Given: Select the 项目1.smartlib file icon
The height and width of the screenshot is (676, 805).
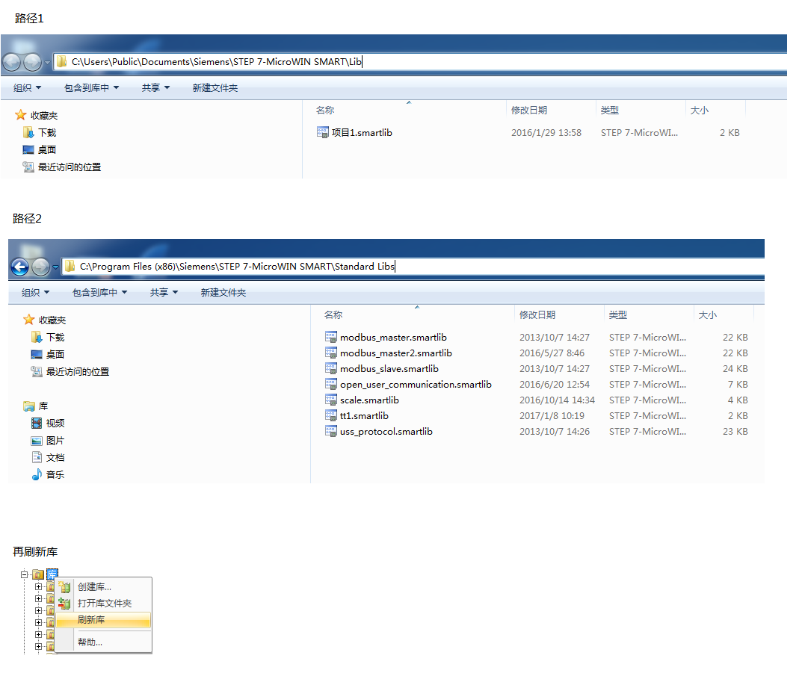Looking at the screenshot, I should pos(322,132).
